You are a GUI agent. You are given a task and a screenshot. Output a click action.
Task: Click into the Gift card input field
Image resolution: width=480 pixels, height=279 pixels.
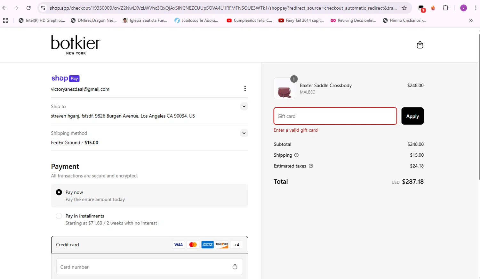[x=335, y=116]
